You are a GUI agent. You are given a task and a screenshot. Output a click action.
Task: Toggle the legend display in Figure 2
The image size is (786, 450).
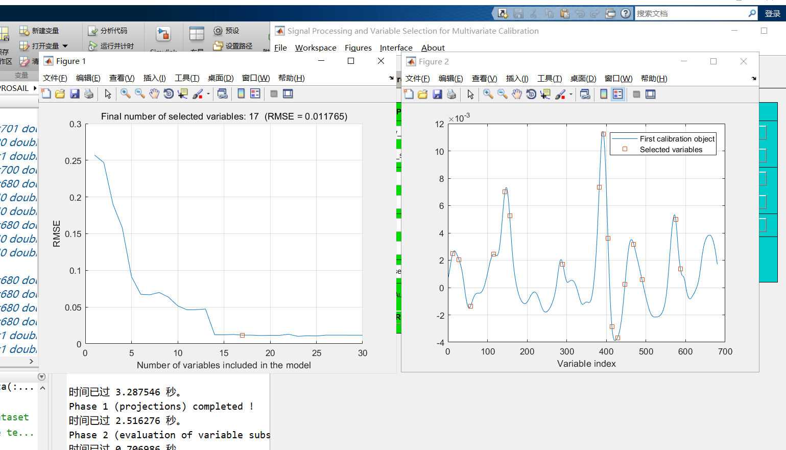619,94
